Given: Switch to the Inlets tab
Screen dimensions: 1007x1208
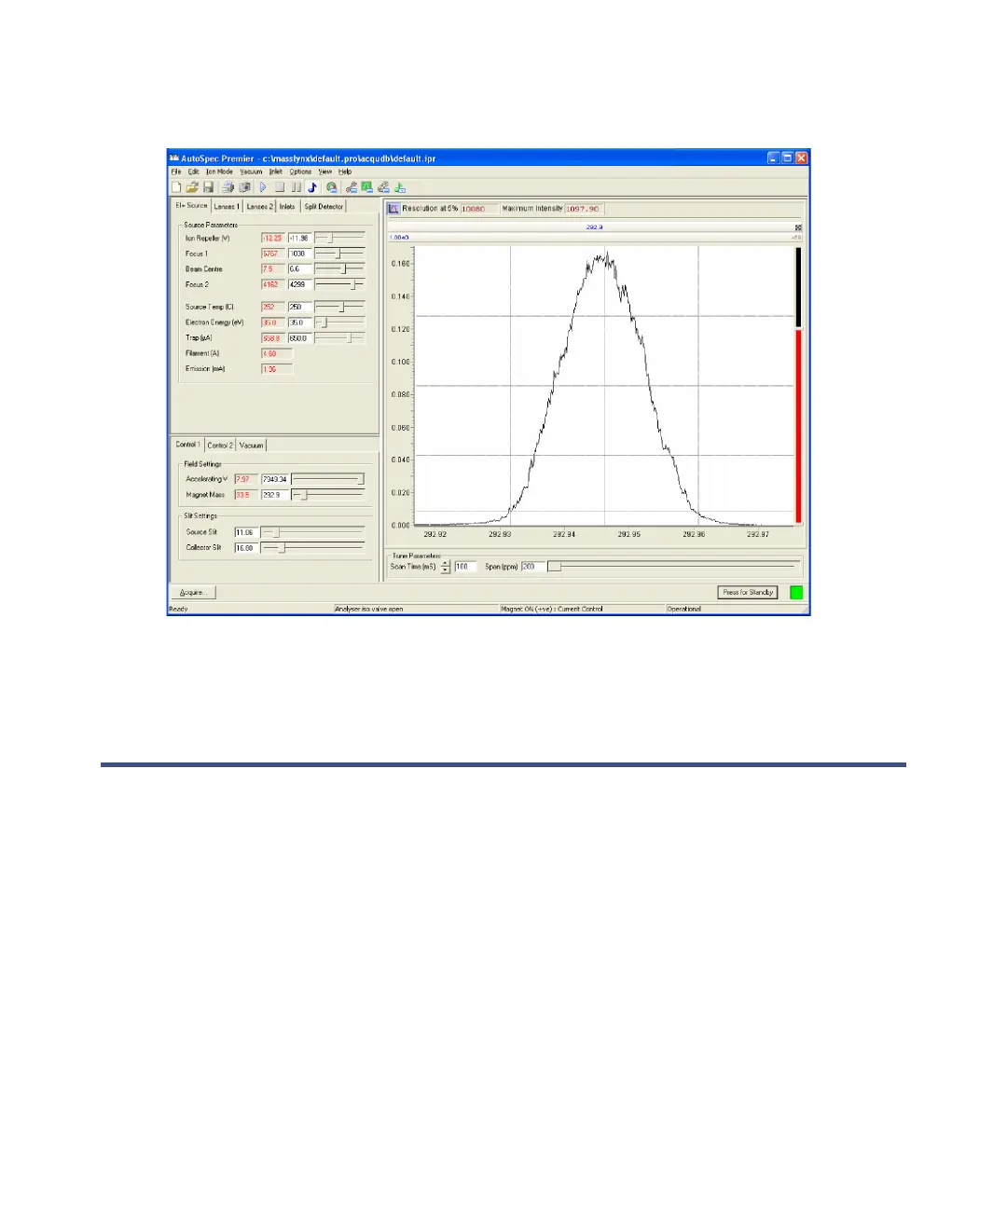Looking at the screenshot, I should (x=287, y=207).
